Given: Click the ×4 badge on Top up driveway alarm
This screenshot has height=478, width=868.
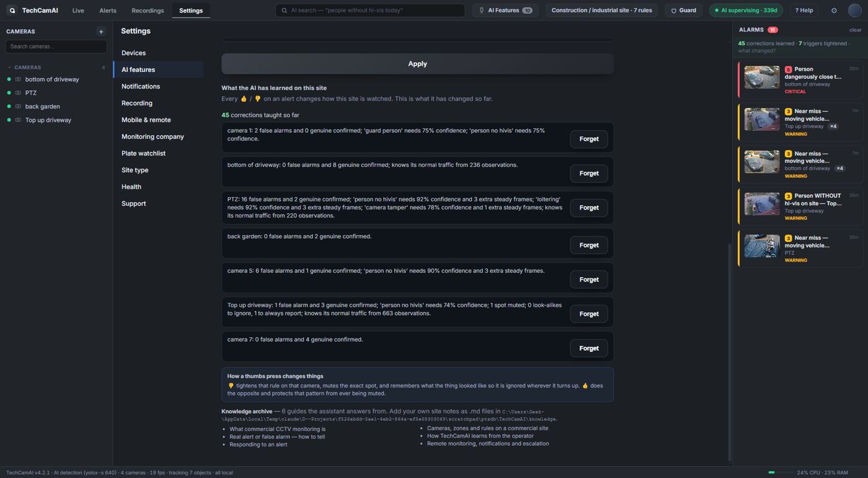Looking at the screenshot, I should [833, 126].
